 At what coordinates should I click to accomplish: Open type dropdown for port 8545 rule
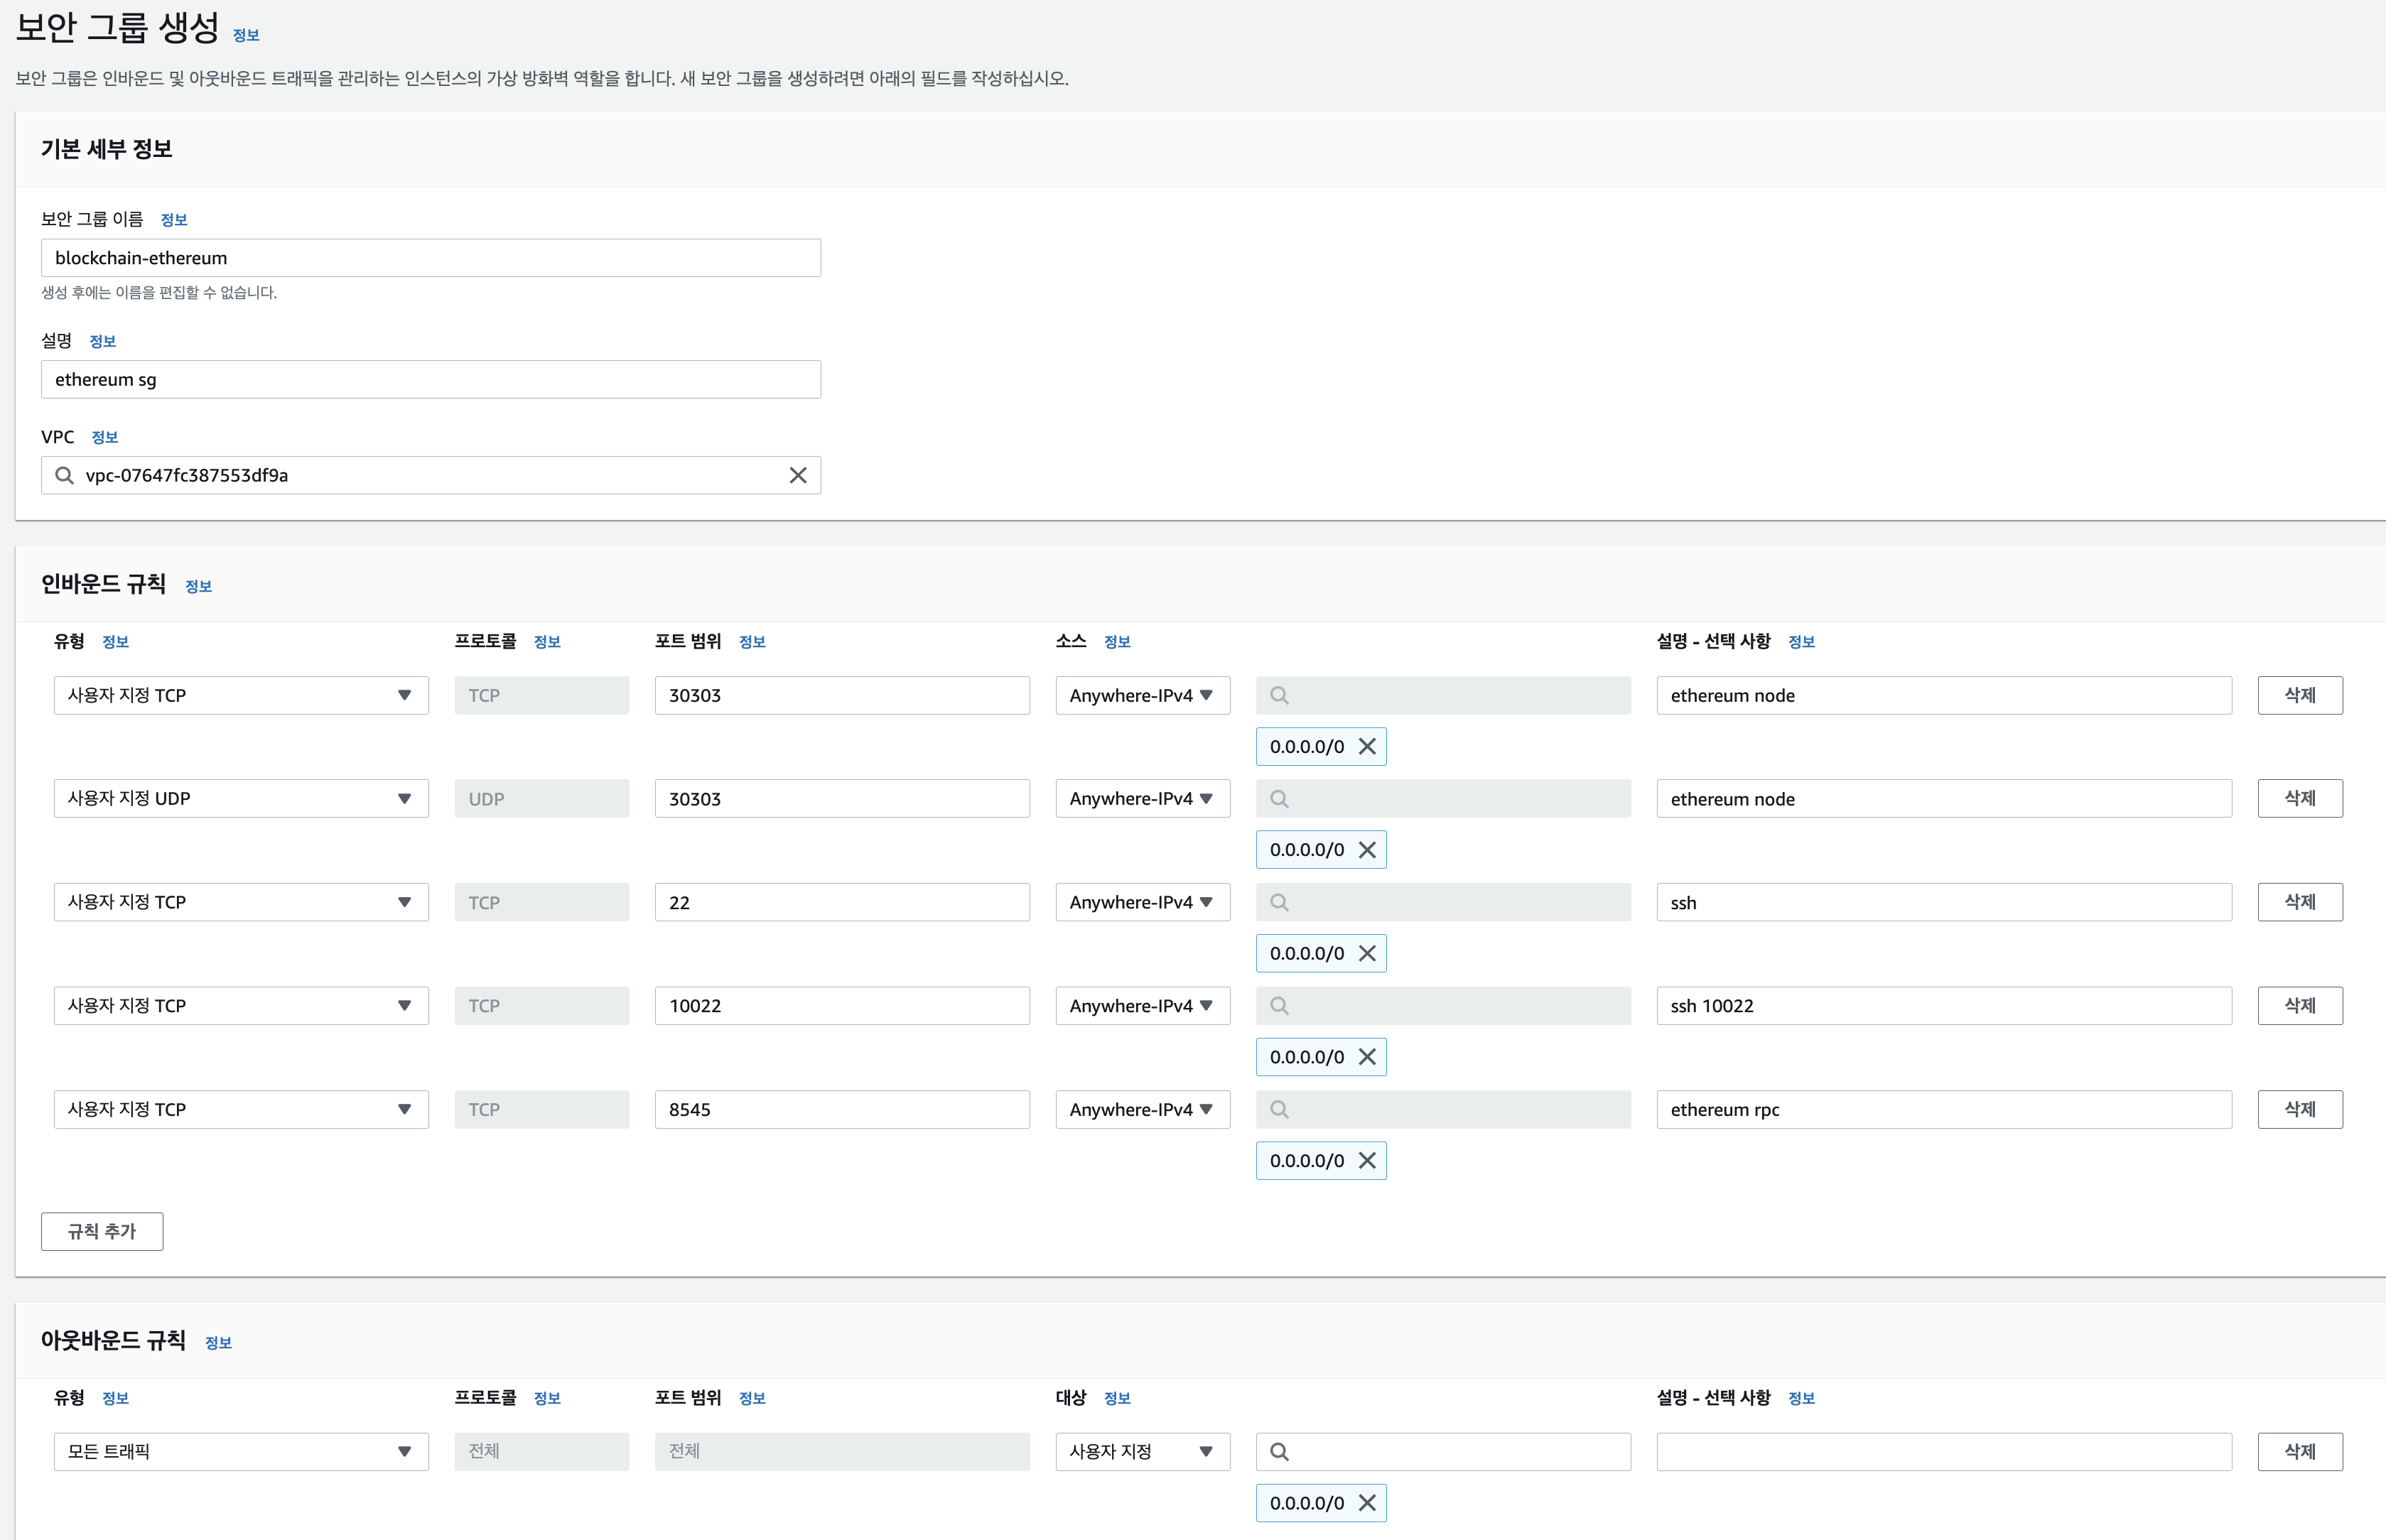click(241, 1109)
